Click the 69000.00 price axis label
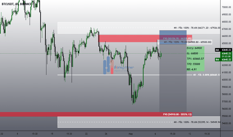The width and height of the screenshot is (233, 137). pyautogui.click(x=226, y=14)
